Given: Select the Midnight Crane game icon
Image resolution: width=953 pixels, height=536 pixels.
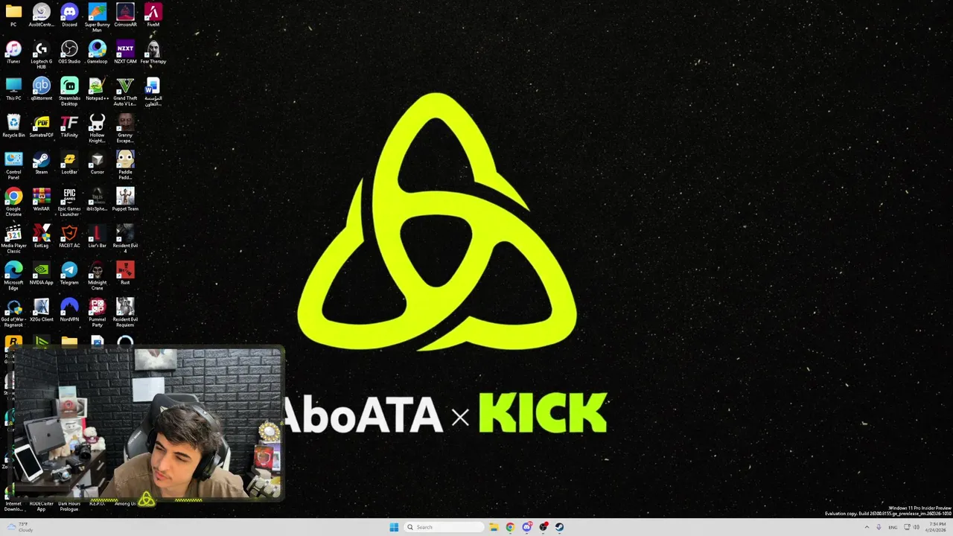Looking at the screenshot, I should tap(97, 275).
